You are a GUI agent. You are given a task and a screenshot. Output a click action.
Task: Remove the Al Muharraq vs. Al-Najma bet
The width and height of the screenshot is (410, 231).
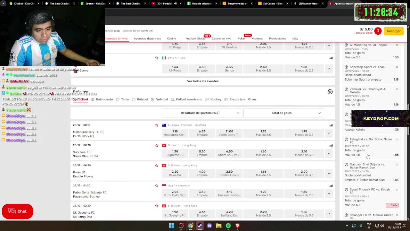397,45
